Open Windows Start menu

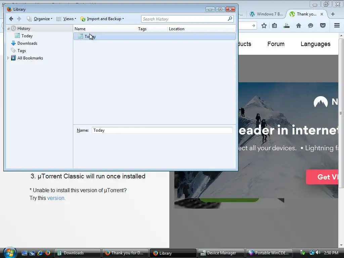point(10,253)
